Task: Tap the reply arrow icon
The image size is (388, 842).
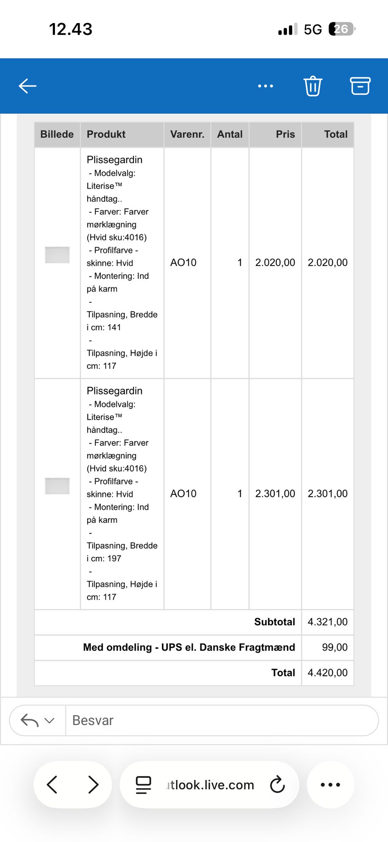Action: click(x=30, y=720)
